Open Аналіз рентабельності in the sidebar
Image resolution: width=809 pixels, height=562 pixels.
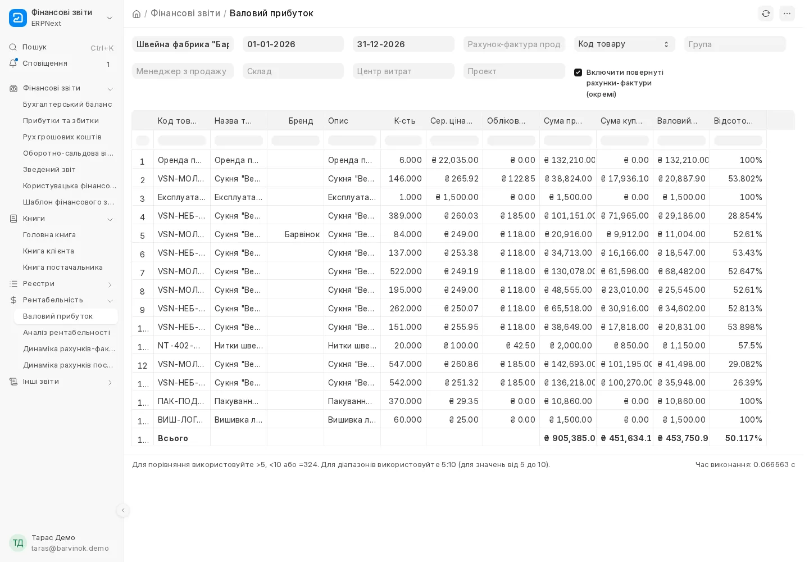pos(66,333)
